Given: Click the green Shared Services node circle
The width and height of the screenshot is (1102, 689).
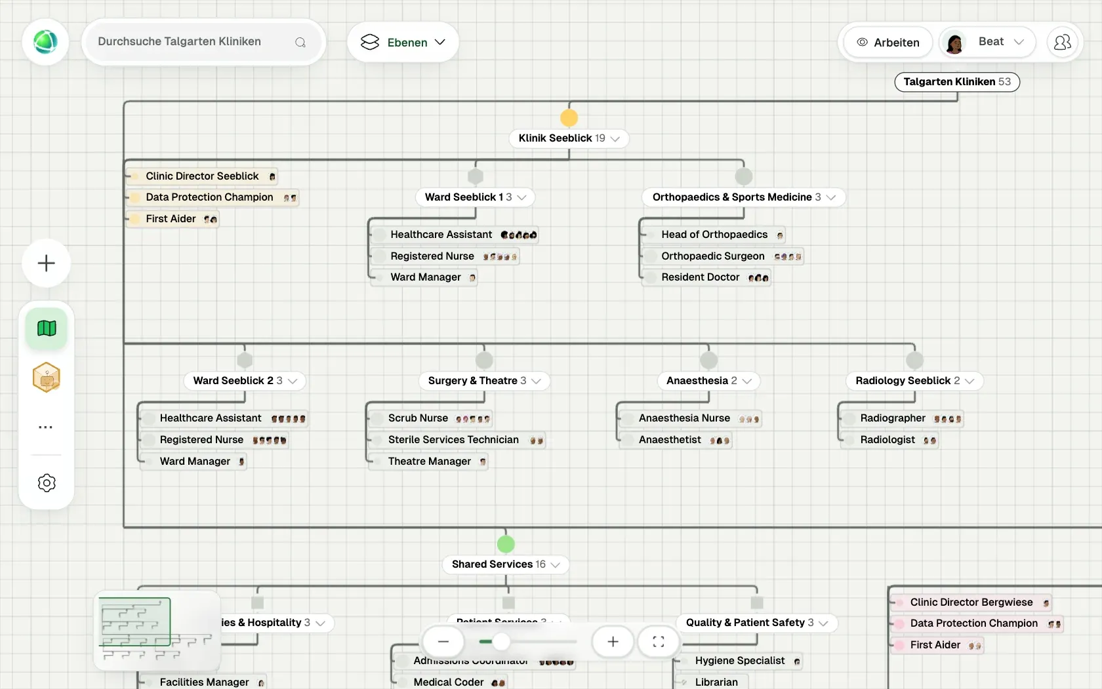Looking at the screenshot, I should [x=506, y=544].
